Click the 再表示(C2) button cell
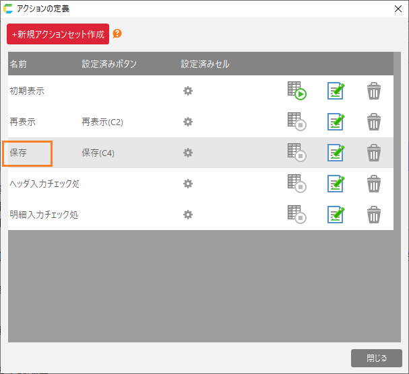Screen dimensions: 409x374 102,122
